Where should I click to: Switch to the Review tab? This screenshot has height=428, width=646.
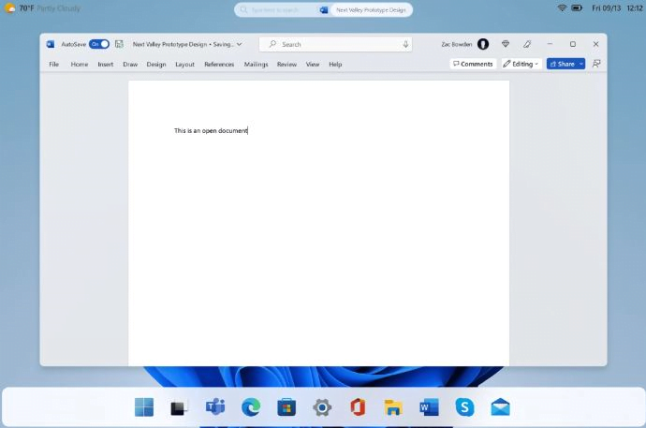(286, 65)
